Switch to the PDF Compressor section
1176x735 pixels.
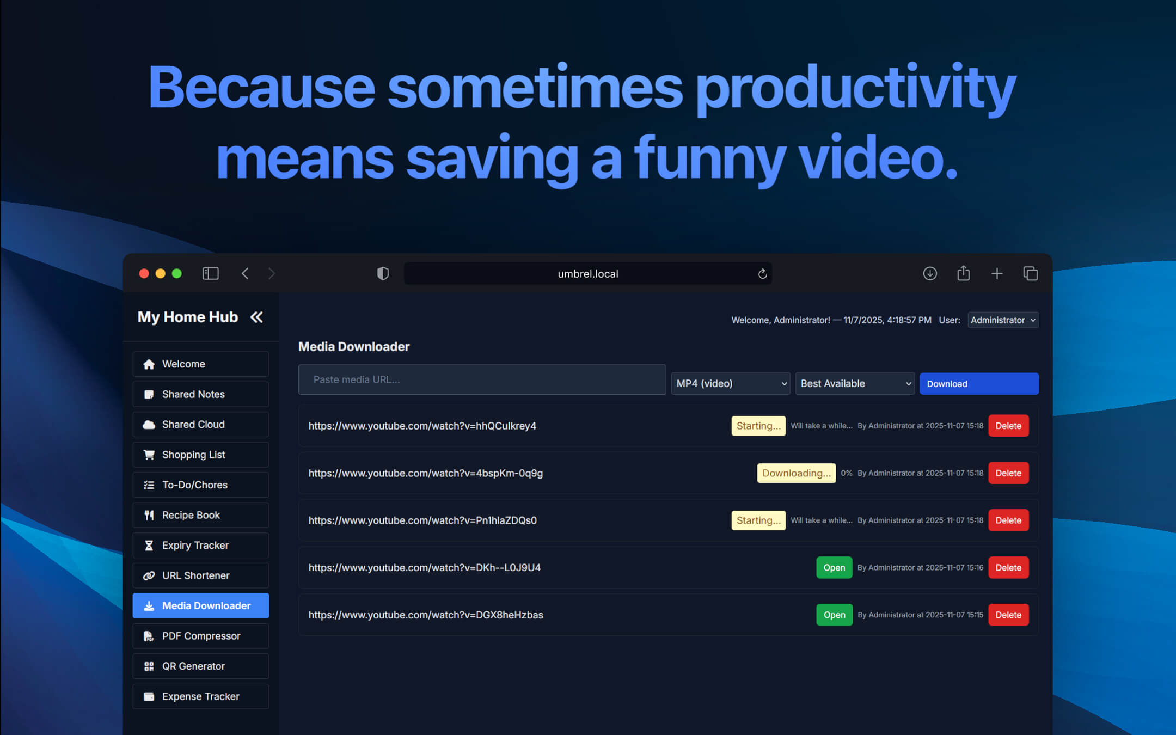point(201,635)
